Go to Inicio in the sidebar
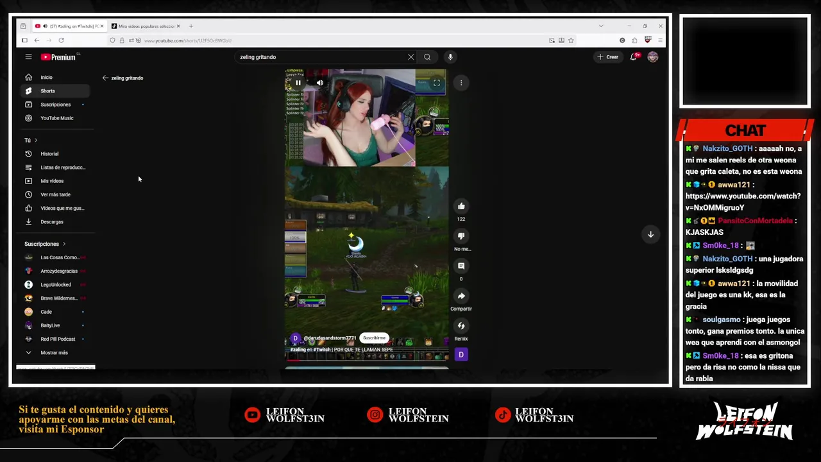This screenshot has width=821, height=462. [x=56, y=77]
